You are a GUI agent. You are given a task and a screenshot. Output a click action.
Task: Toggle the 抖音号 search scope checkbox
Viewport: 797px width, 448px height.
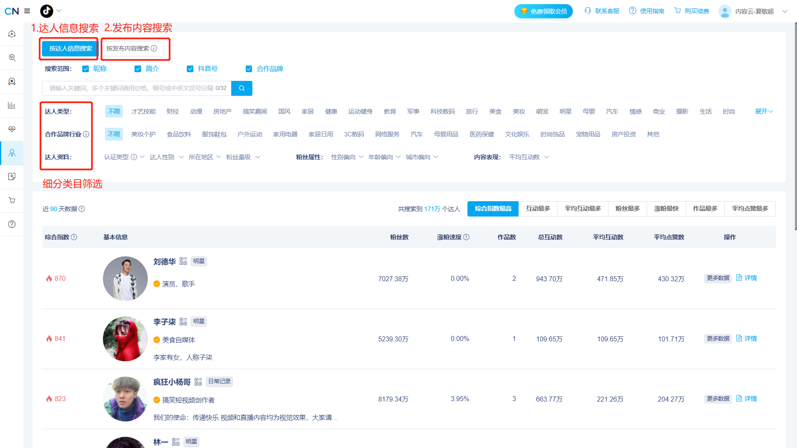pos(190,69)
